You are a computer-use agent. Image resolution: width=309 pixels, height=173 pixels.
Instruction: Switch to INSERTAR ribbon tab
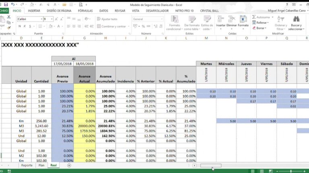tap(34, 11)
